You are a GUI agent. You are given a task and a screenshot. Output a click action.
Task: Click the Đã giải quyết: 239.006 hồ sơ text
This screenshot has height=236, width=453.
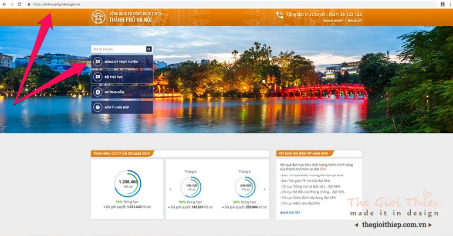tap(245, 207)
